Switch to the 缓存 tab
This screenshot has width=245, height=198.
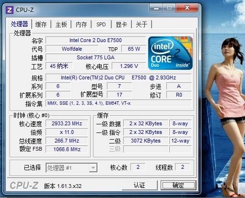pos(41,24)
